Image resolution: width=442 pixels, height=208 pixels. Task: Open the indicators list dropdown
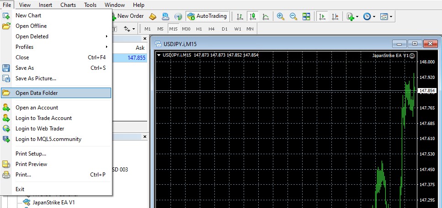[352, 16]
